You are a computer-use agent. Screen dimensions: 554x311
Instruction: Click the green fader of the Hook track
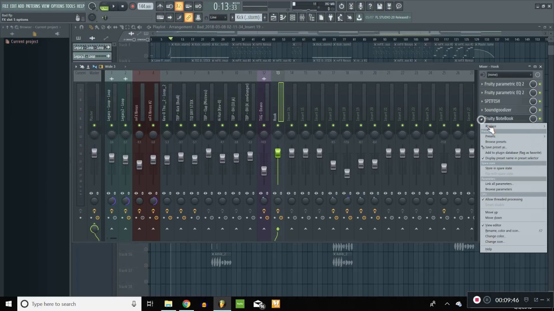tap(278, 153)
